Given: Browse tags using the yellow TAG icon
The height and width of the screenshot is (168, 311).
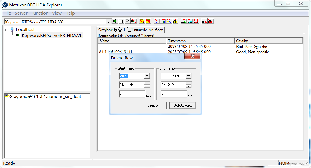Looking at the screenshot, I should (x=141, y=21).
